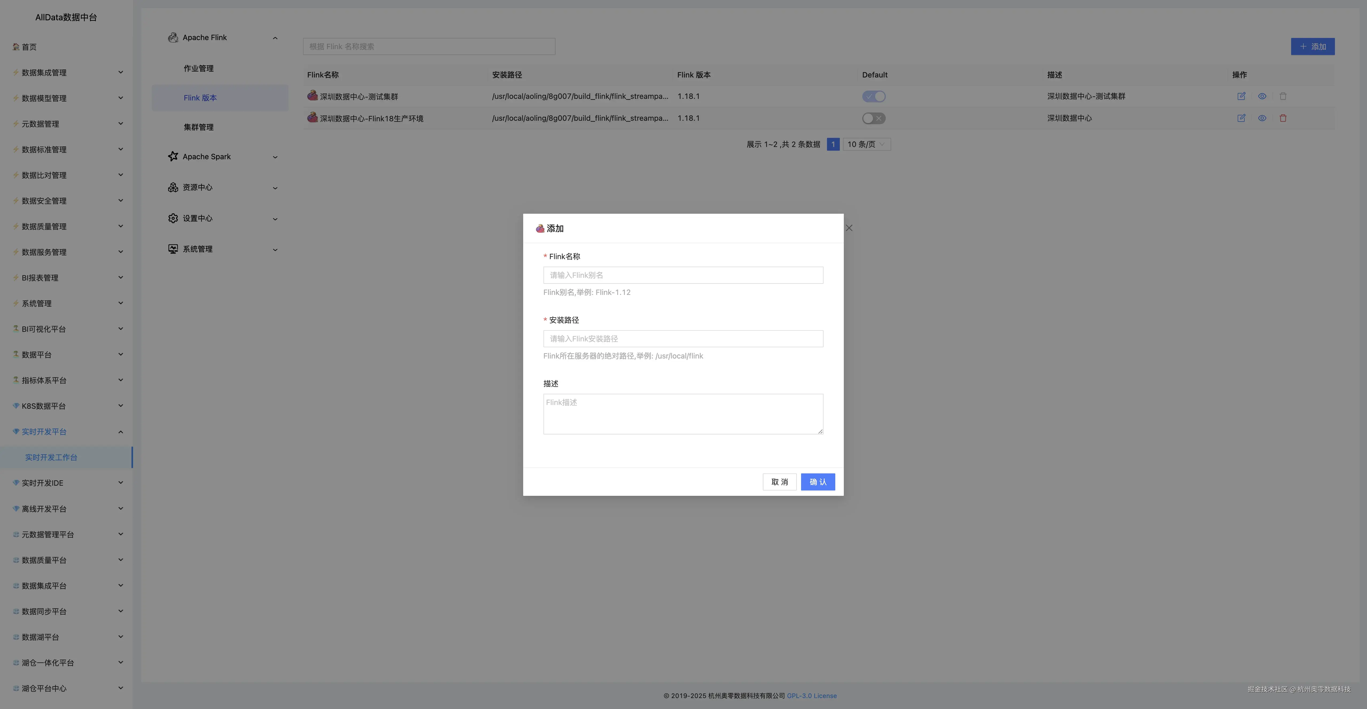1367x709 pixels.
Task: Open the GPL-3.0 License link
Action: (x=811, y=696)
